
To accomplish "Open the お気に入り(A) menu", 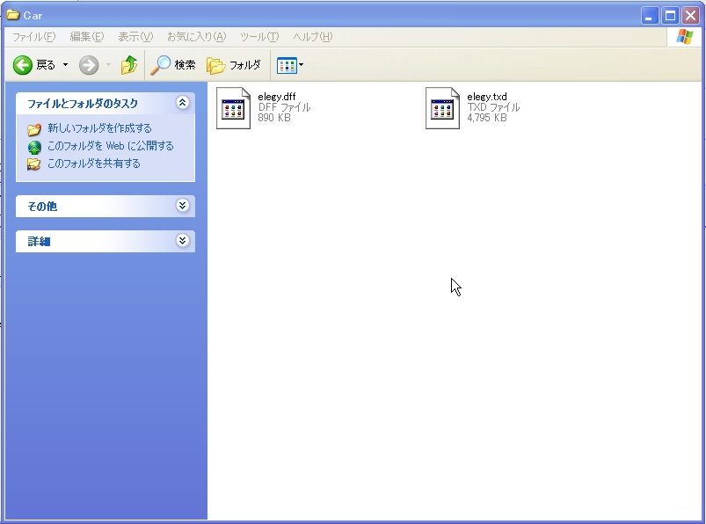I will point(196,37).
